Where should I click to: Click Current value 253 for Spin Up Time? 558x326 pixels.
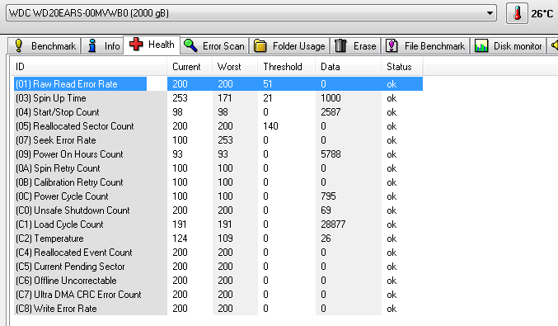point(180,98)
